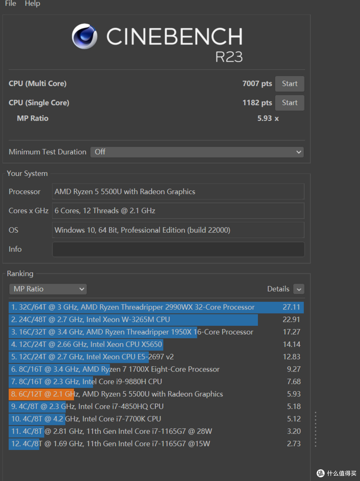Select the i7-1165G7 @ 28W ranking row
This screenshot has height=481, width=360.
(156, 431)
